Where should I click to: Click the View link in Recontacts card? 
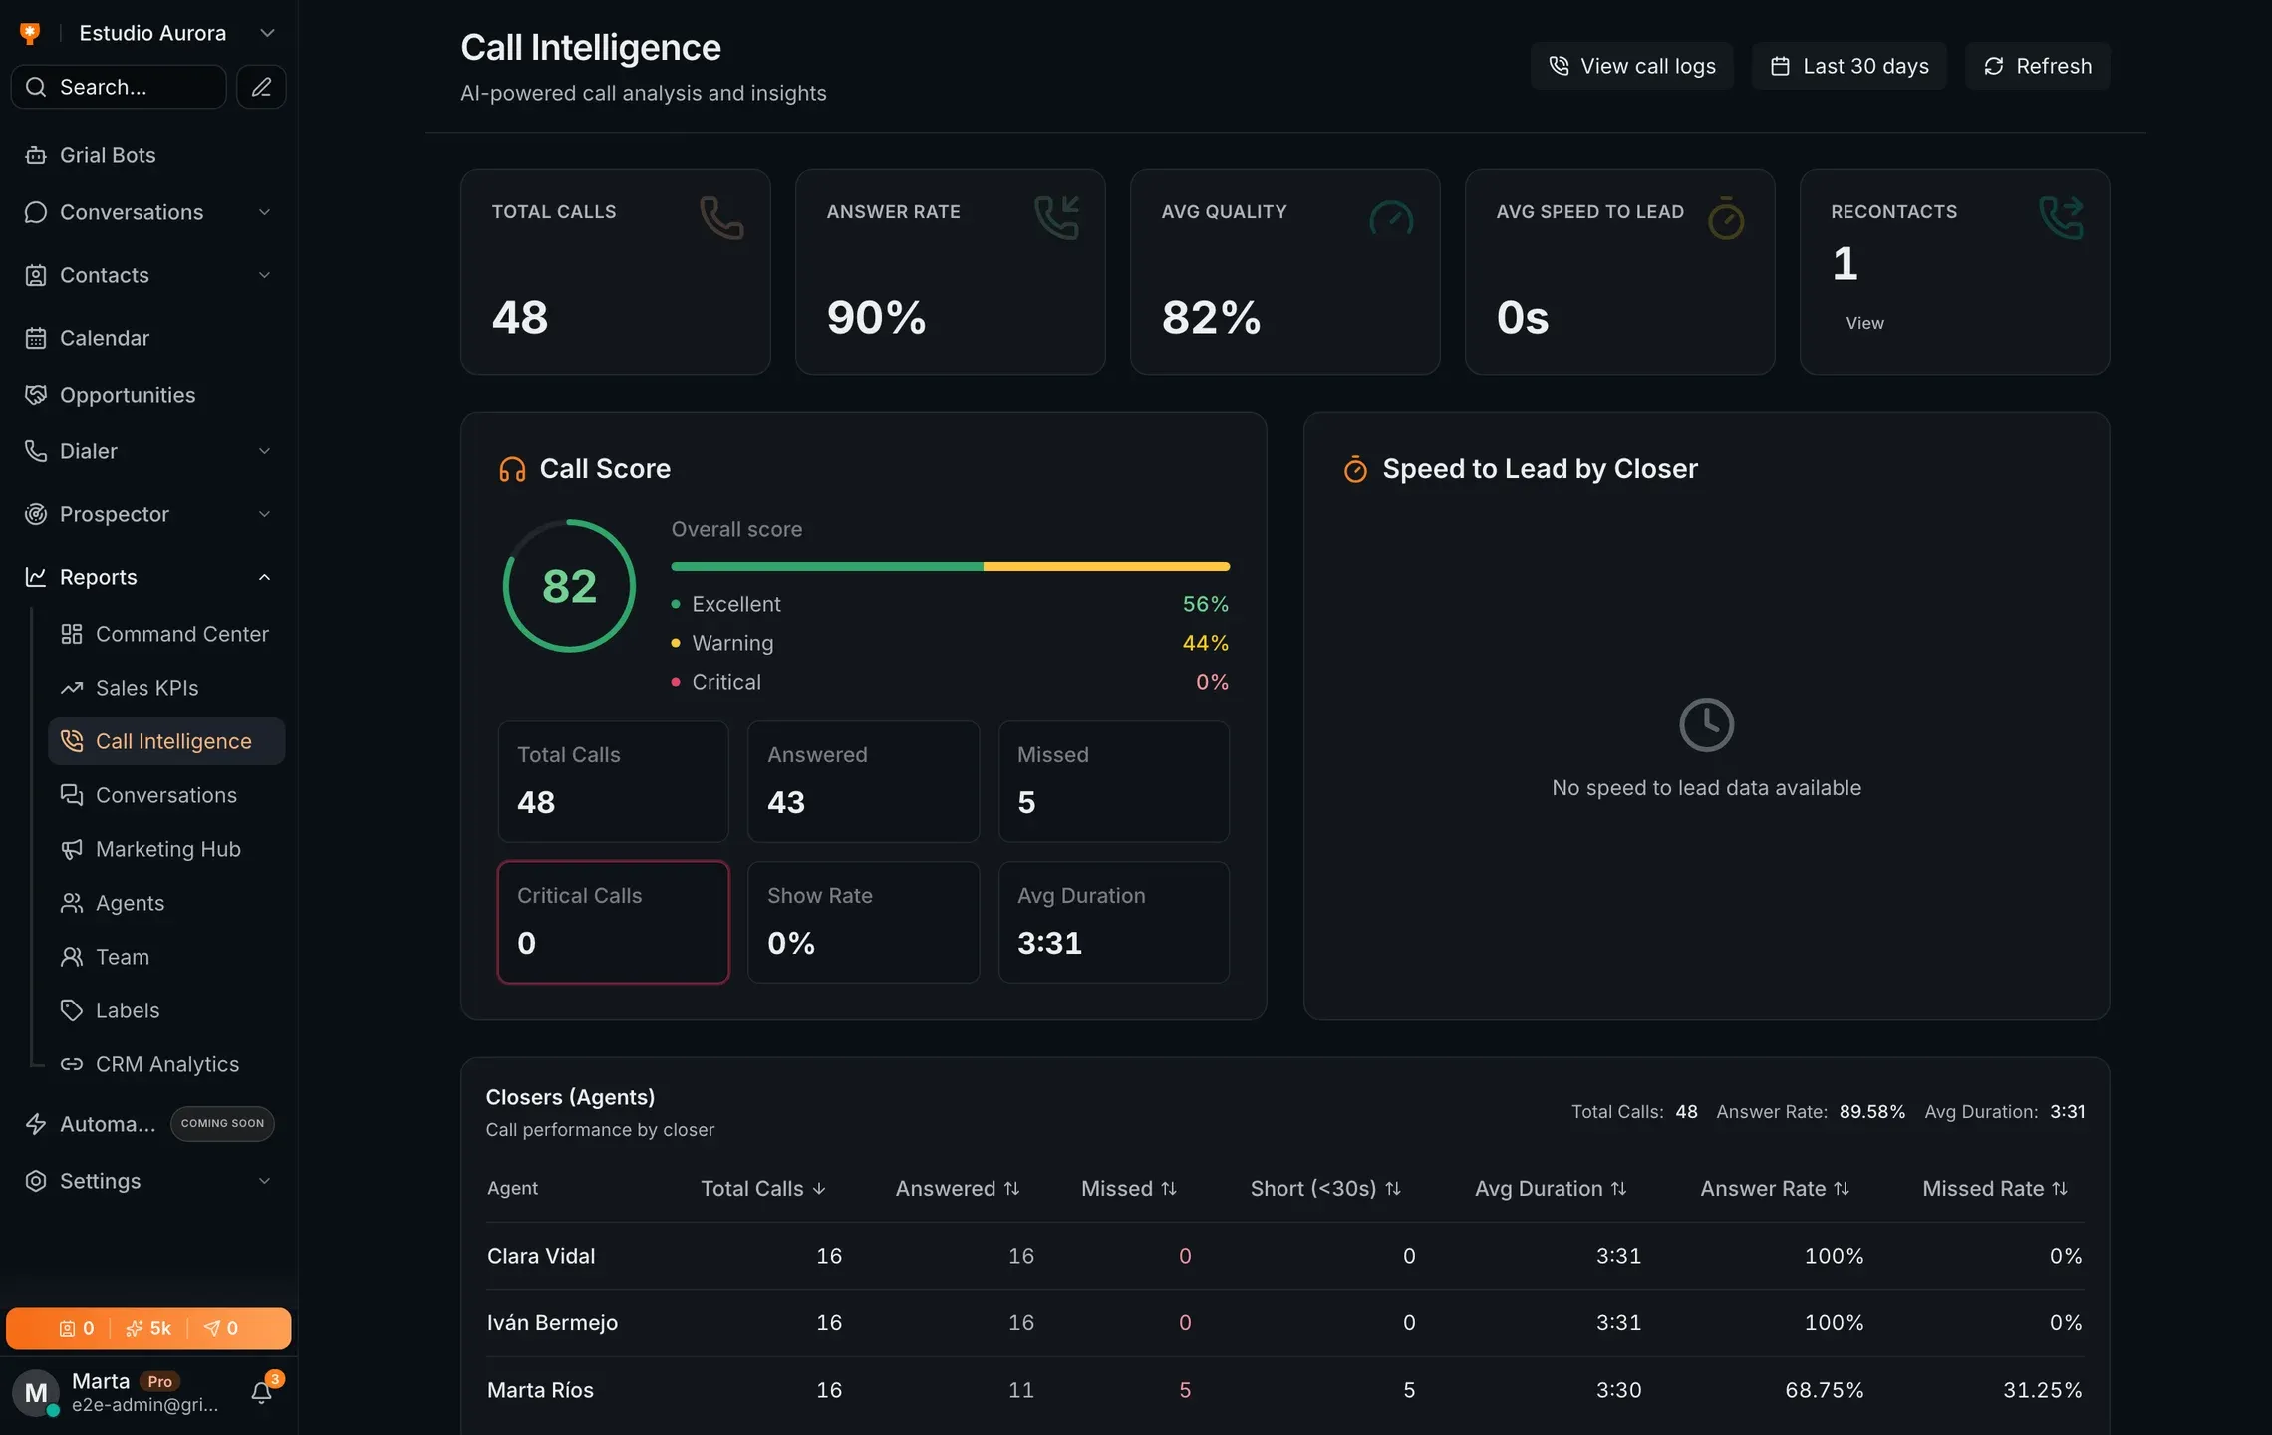1864,323
